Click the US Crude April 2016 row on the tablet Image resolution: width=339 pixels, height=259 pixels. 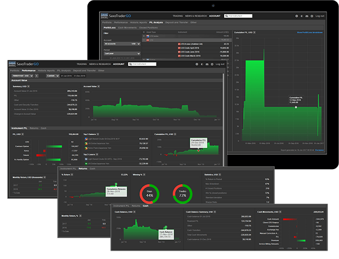[187, 48]
